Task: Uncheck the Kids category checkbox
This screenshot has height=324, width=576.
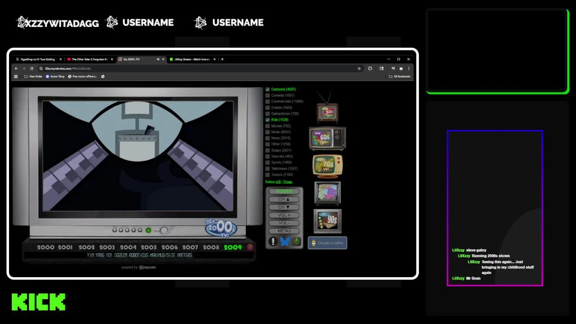Action: 267,120
